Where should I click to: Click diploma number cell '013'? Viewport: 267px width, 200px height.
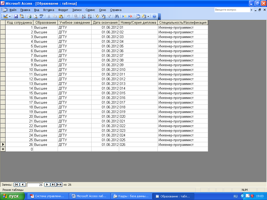(x=138, y=84)
